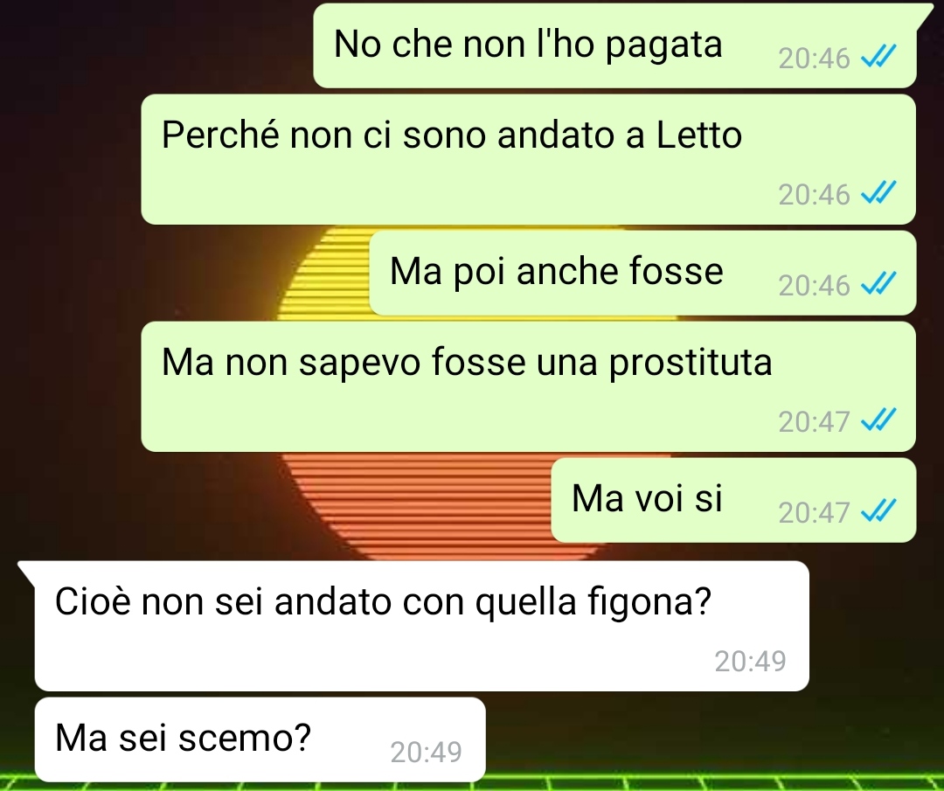Click double check on 'Ma non sapevo fosse una prostituta'

pyautogui.click(x=879, y=420)
